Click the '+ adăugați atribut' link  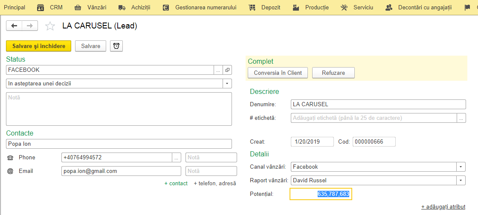[x=443, y=207]
